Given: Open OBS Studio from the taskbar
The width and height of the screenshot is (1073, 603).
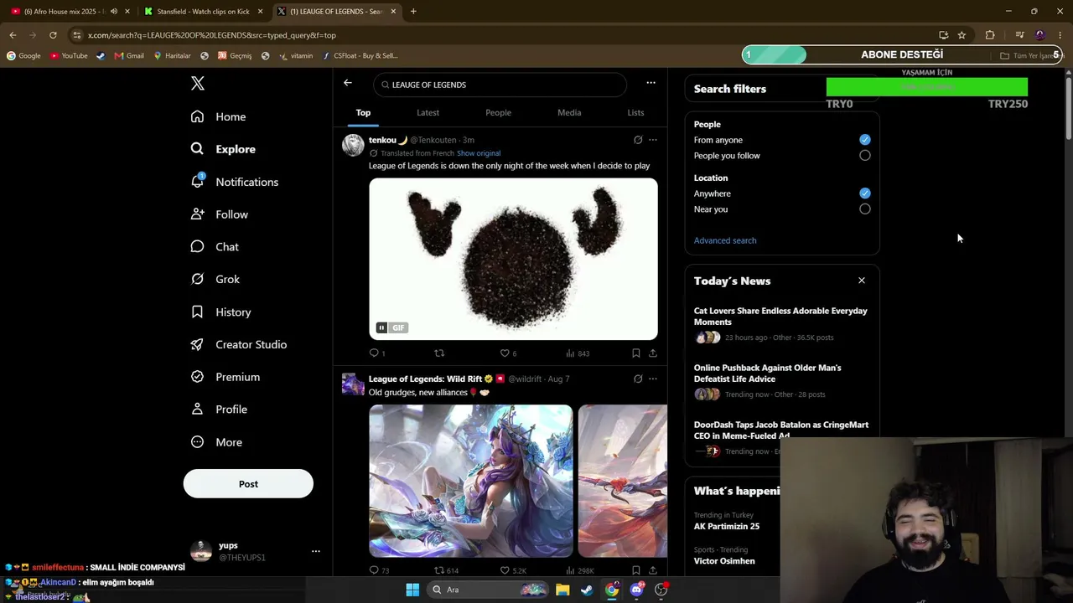Looking at the screenshot, I should pos(661,590).
